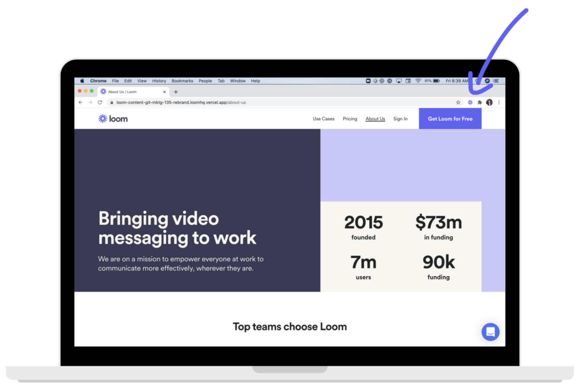Open a new tab with the plus button

pos(176,92)
